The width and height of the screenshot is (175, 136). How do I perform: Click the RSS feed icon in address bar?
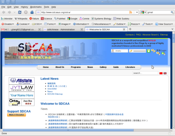pos(131,12)
